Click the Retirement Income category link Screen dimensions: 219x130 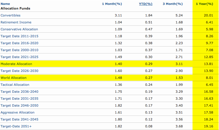point(16,22)
